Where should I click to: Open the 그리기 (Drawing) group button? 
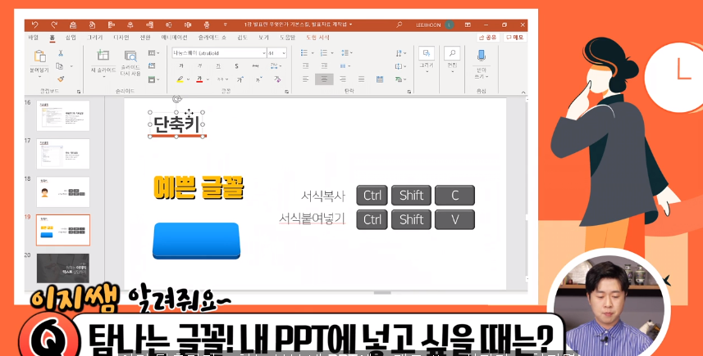point(427,59)
